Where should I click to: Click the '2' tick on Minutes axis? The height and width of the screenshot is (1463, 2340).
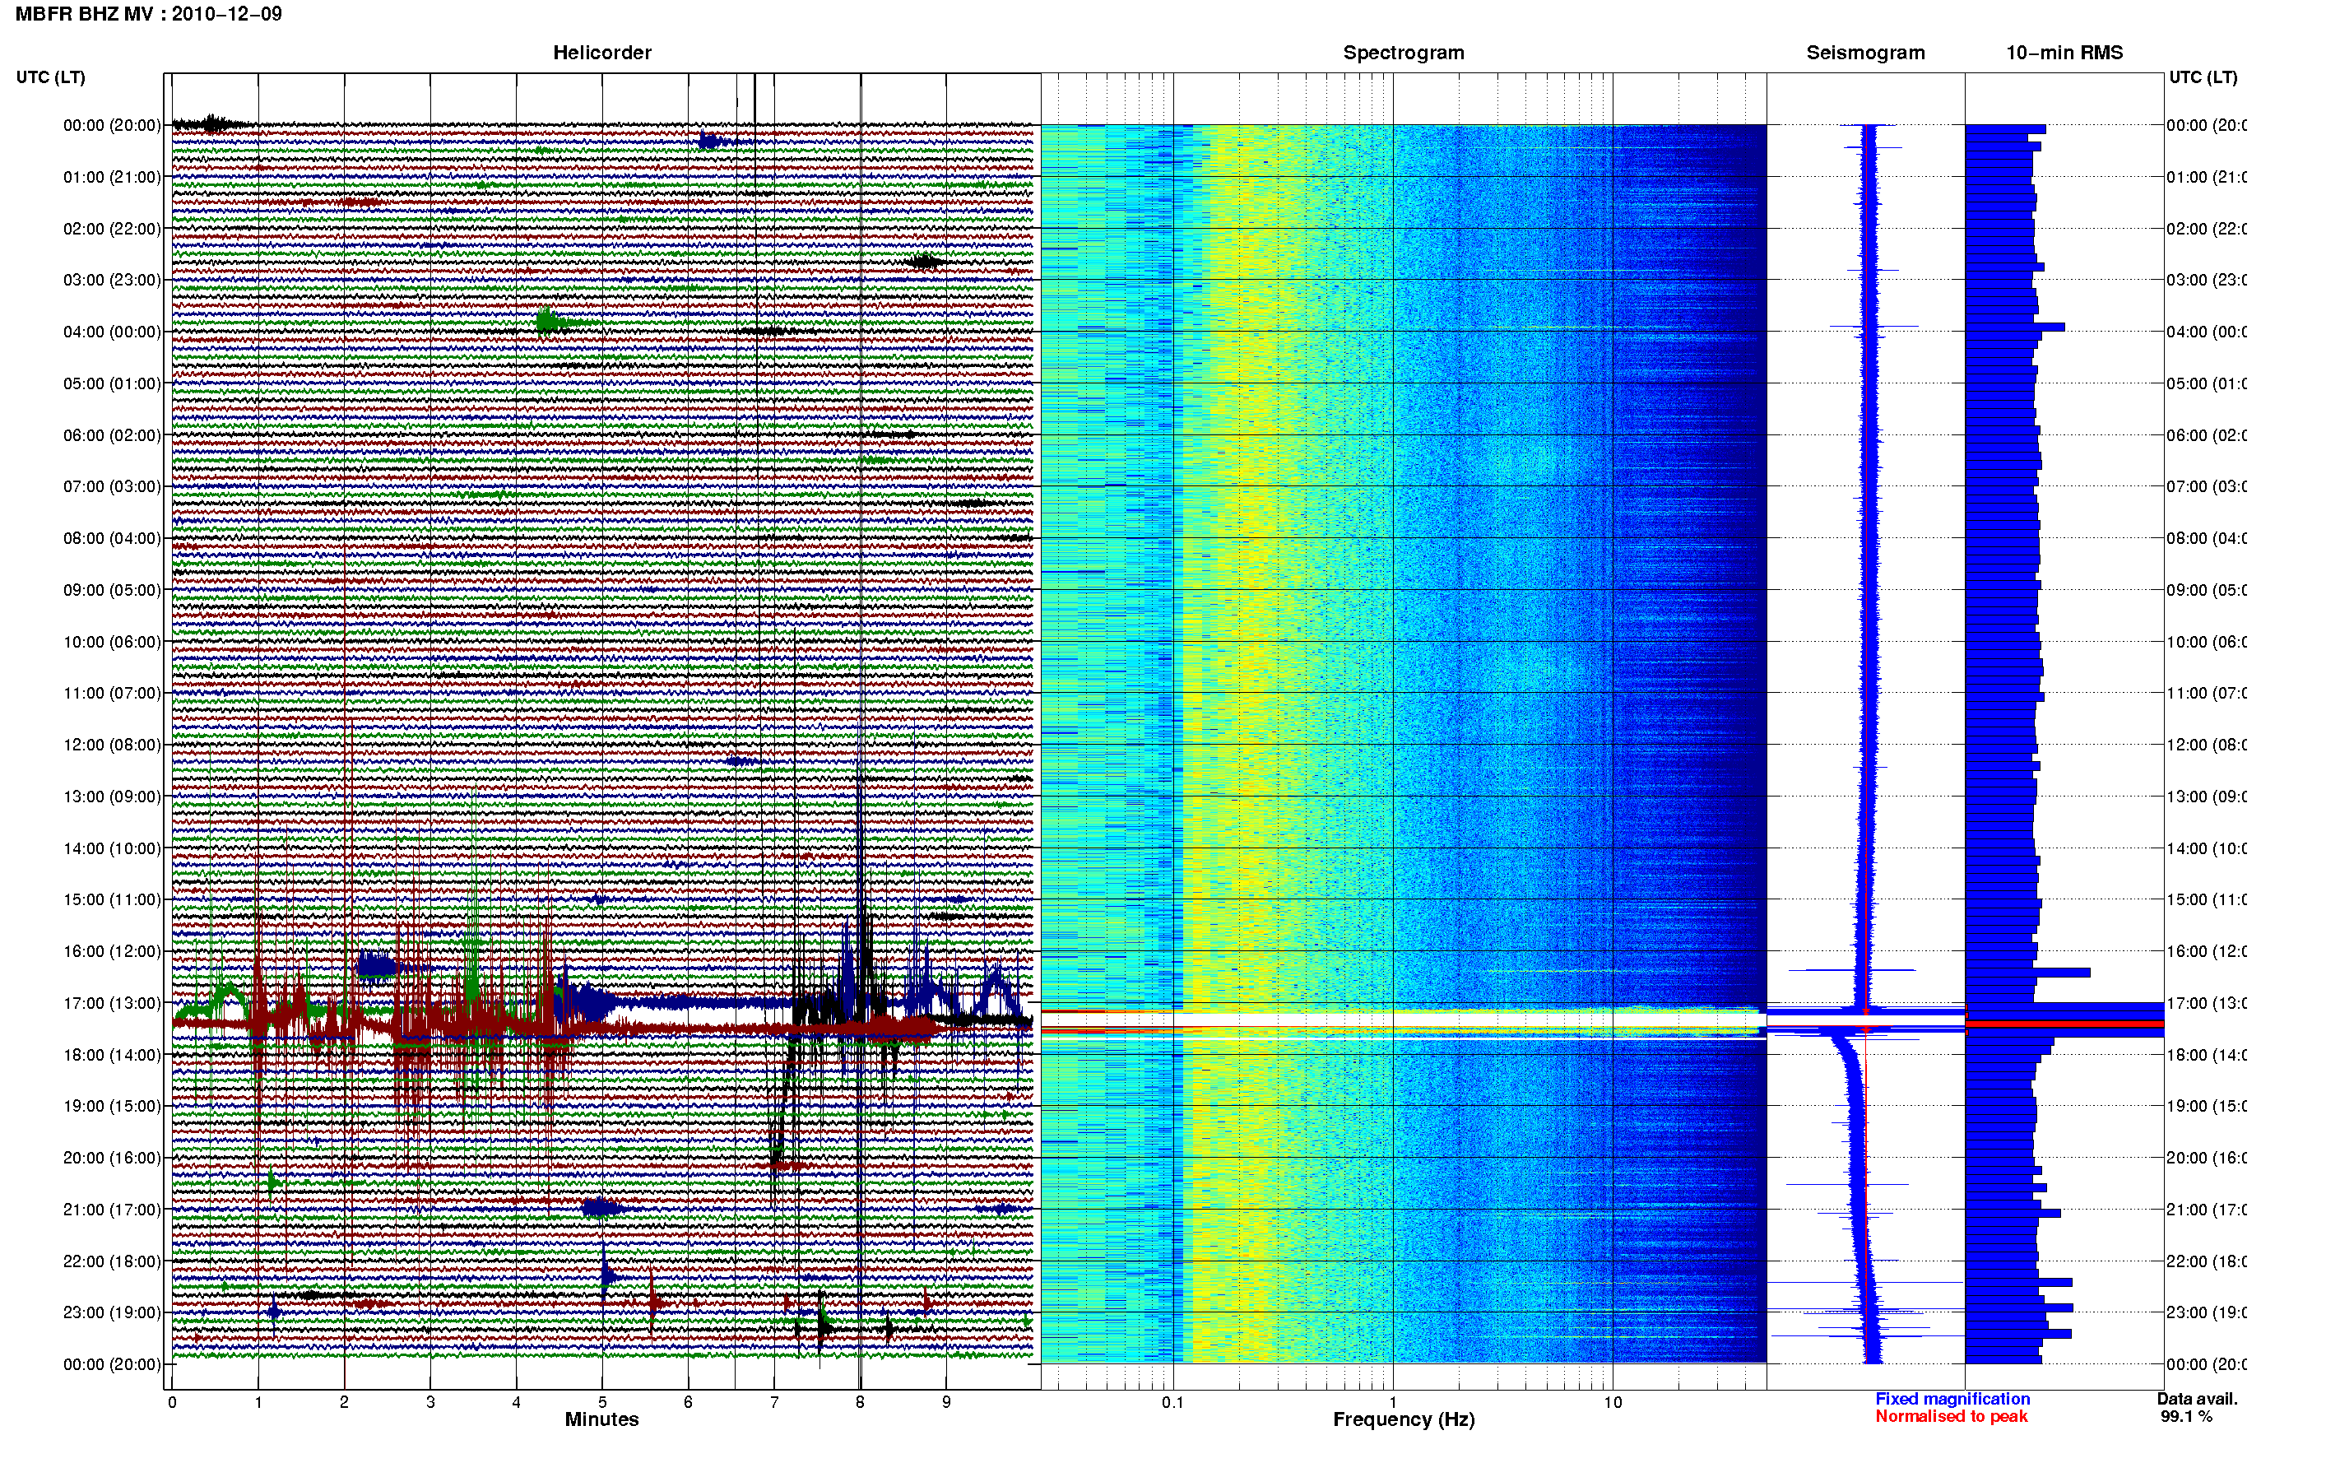tap(345, 1402)
